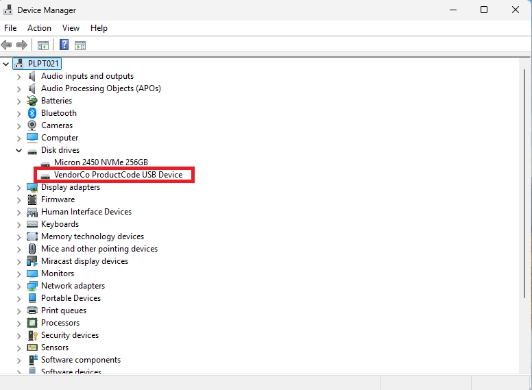
Task: Select the Keyboards label
Action: point(60,224)
